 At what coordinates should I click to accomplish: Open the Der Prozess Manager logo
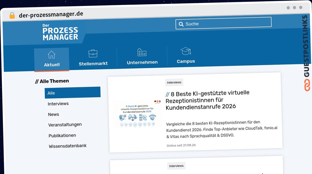pyautogui.click(x=60, y=32)
